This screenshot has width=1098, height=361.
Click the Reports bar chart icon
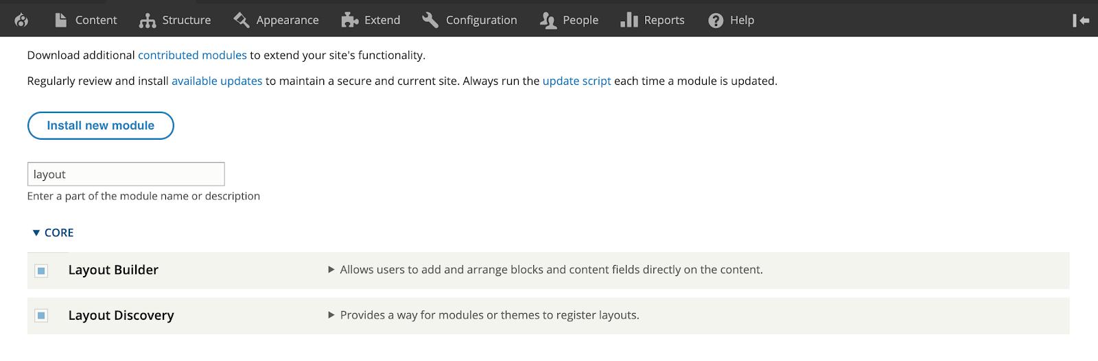point(629,20)
